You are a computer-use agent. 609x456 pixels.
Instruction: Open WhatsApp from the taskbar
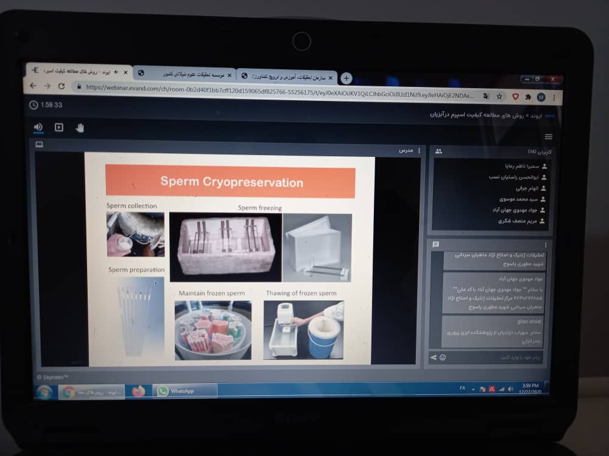(183, 391)
